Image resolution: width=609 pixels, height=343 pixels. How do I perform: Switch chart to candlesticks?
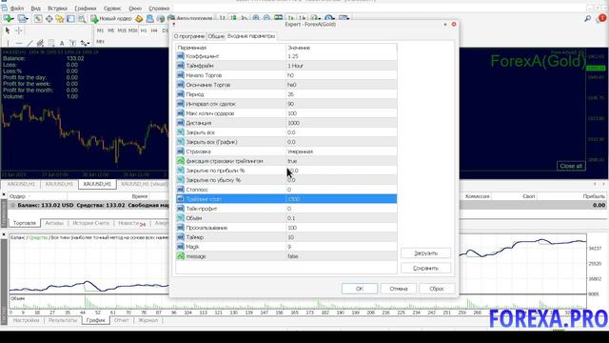coord(233,18)
